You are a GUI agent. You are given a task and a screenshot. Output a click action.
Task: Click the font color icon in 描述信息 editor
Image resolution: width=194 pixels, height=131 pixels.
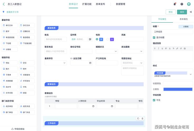click(x=170, y=48)
